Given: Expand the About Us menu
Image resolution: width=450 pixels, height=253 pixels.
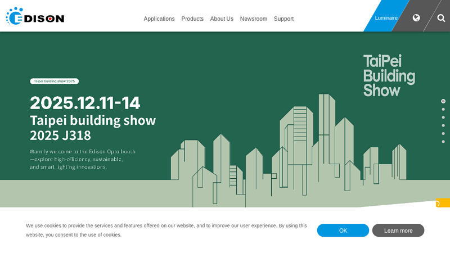Looking at the screenshot, I should click(x=222, y=19).
